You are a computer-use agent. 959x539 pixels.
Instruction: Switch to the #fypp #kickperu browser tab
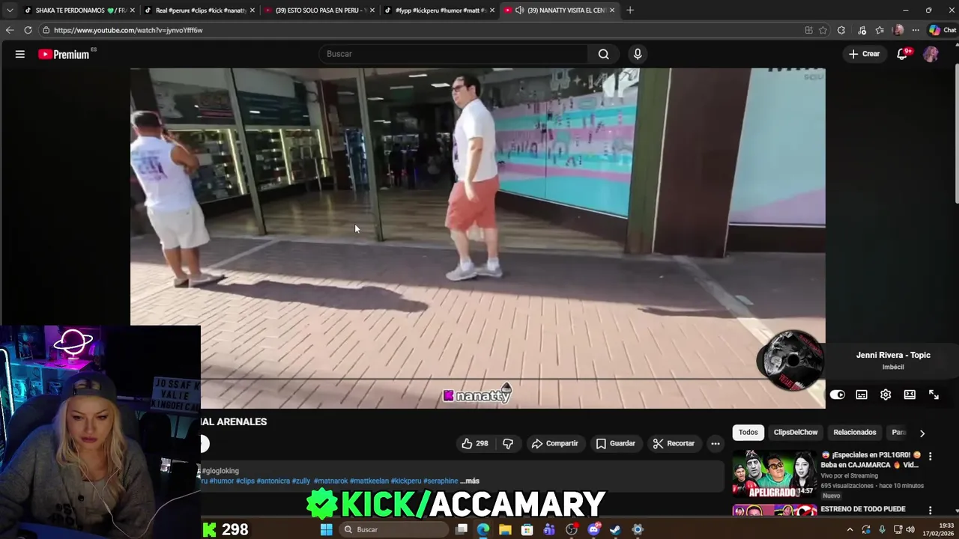click(440, 10)
